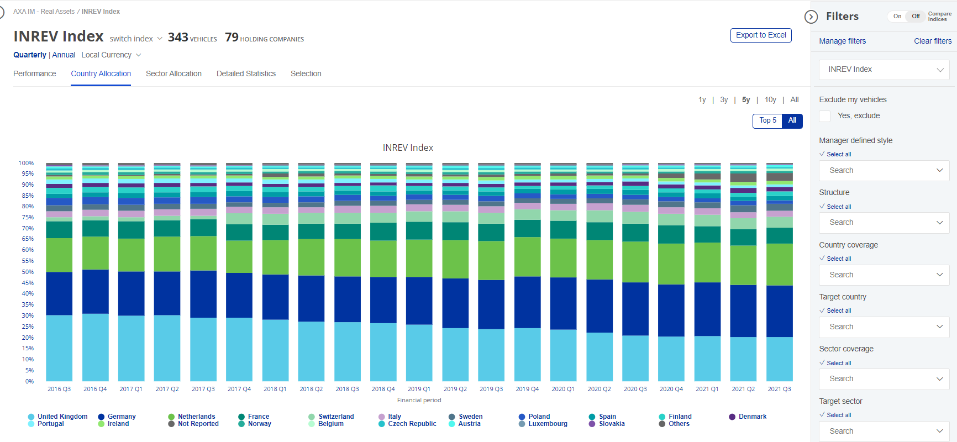Set time range to 1y
Viewport: 957px width, 442px height.
[x=702, y=100]
